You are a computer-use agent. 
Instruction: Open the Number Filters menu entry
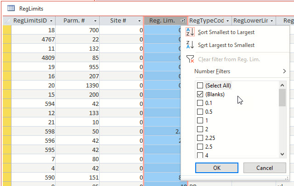click(x=212, y=71)
